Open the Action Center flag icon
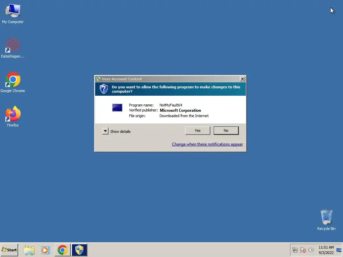The width and height of the screenshot is (343, 257). (x=303, y=250)
